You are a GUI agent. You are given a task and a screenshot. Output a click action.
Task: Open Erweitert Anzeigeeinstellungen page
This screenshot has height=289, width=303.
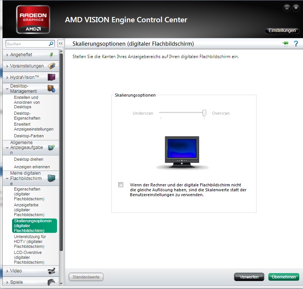[34, 126]
